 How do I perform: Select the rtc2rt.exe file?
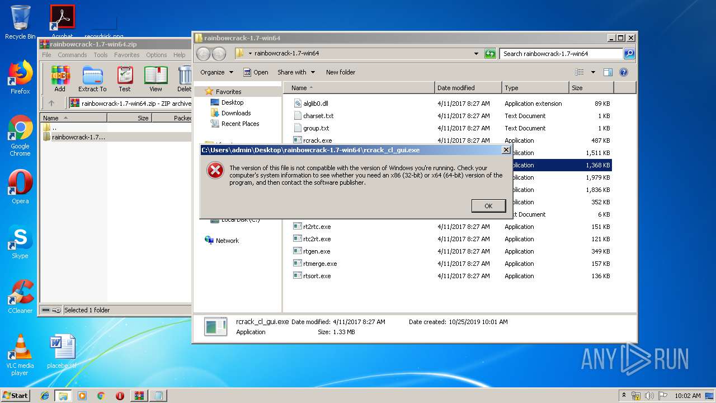312,239
